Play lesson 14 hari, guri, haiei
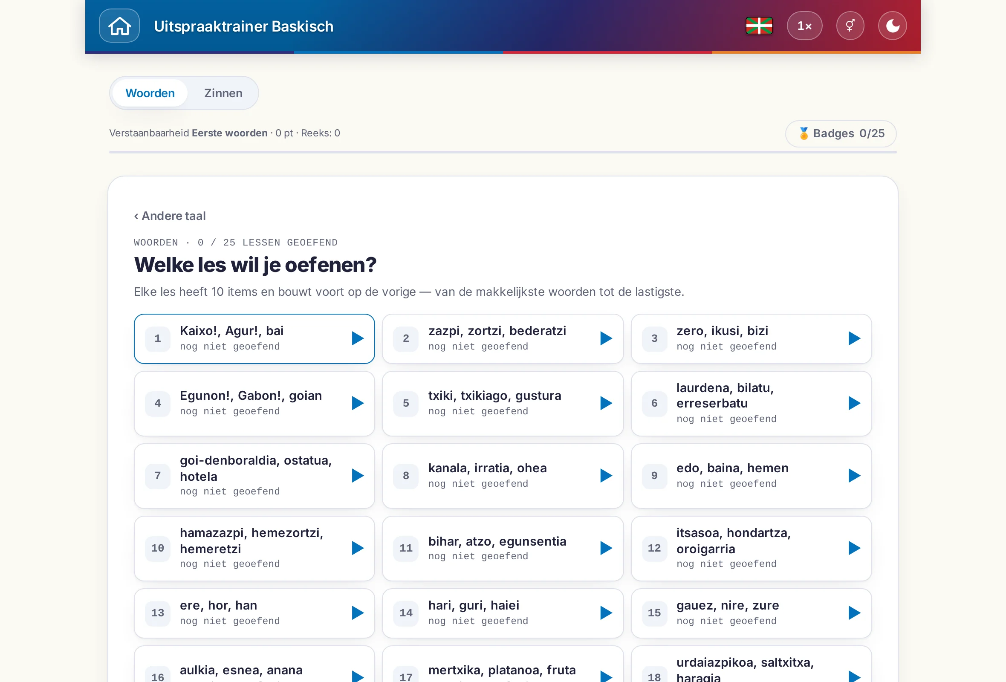Viewport: 1006px width, 682px height. point(606,613)
